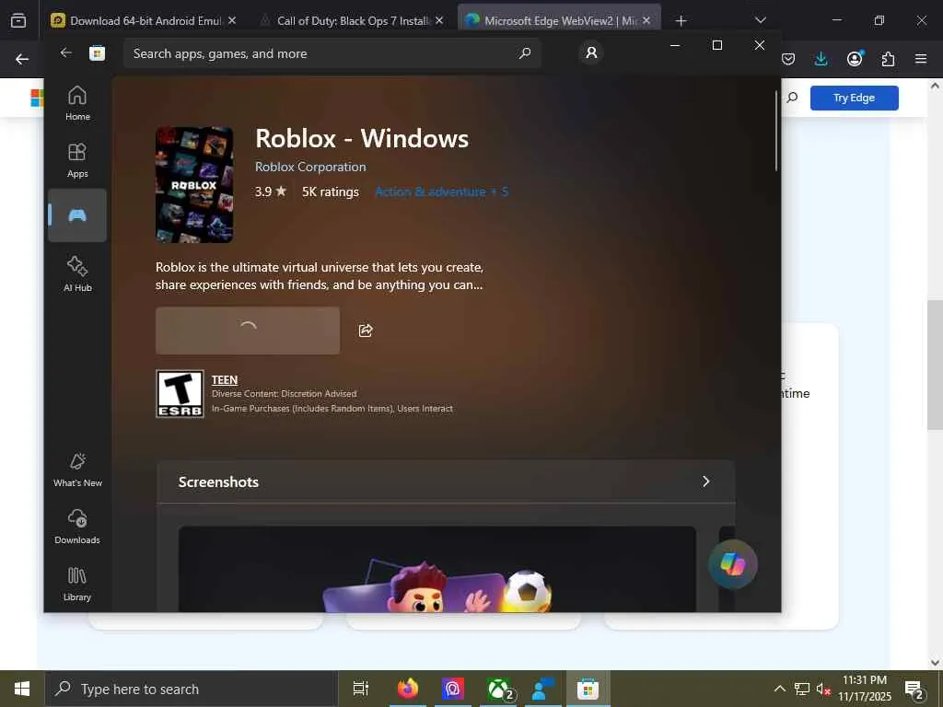Click the 5K ratings text
This screenshot has width=943, height=707.
coord(331,191)
